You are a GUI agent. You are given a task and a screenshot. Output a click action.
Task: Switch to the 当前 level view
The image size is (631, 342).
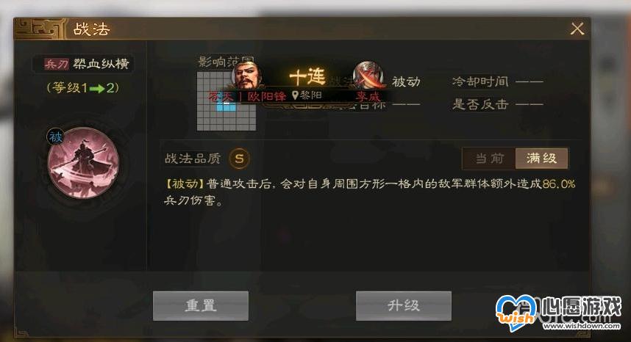click(489, 159)
